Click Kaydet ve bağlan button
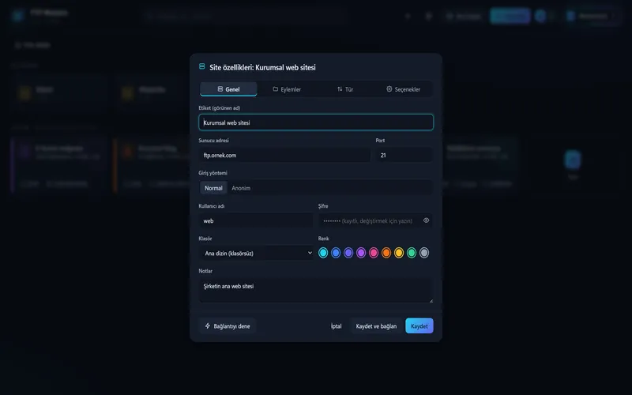 pyautogui.click(x=376, y=325)
